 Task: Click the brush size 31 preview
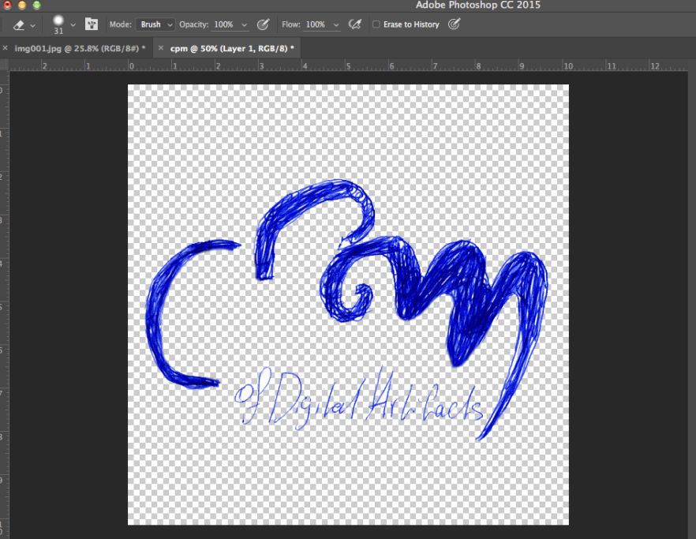pos(58,24)
